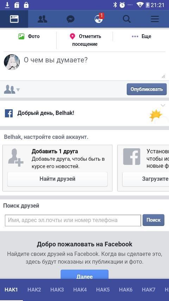The height and width of the screenshot is (301, 169).
Task: Open the hamburger menu icon
Action: (155, 19)
